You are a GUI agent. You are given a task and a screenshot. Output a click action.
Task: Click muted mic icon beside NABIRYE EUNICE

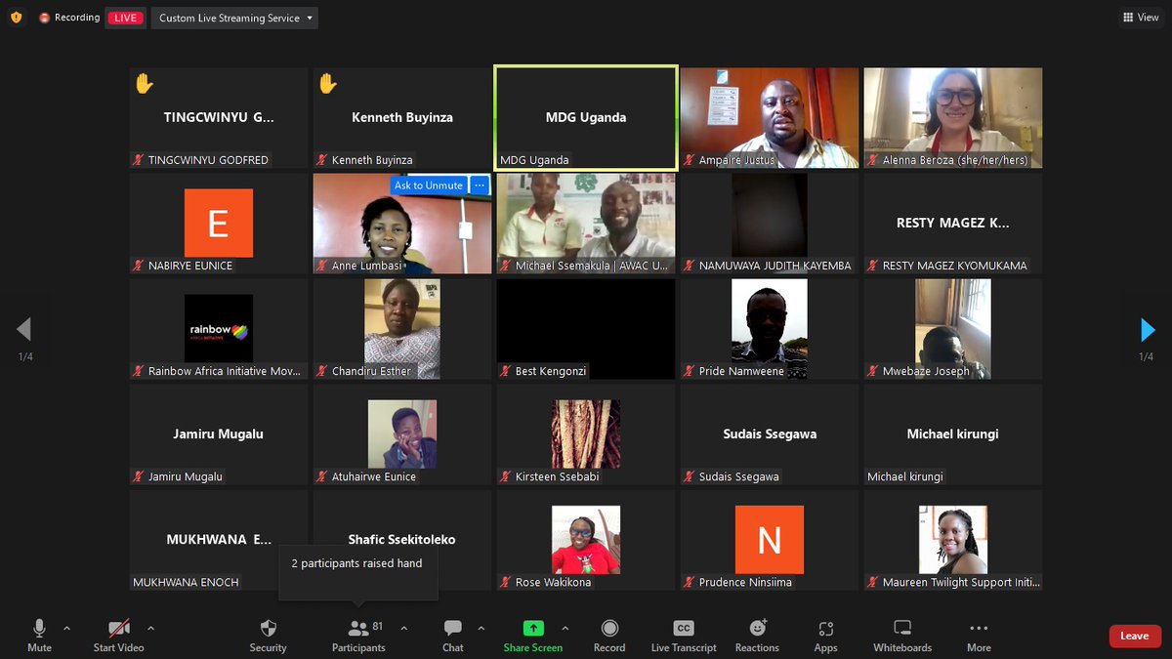pos(139,266)
